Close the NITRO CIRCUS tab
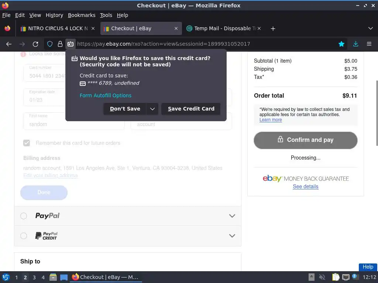378x283 pixels. tap(93, 28)
